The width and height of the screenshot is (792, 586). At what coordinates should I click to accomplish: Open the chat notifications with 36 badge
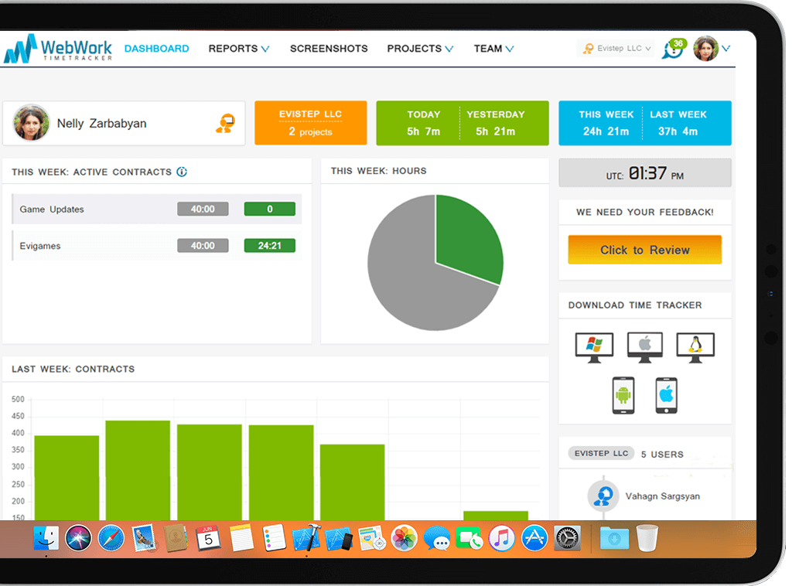[674, 49]
